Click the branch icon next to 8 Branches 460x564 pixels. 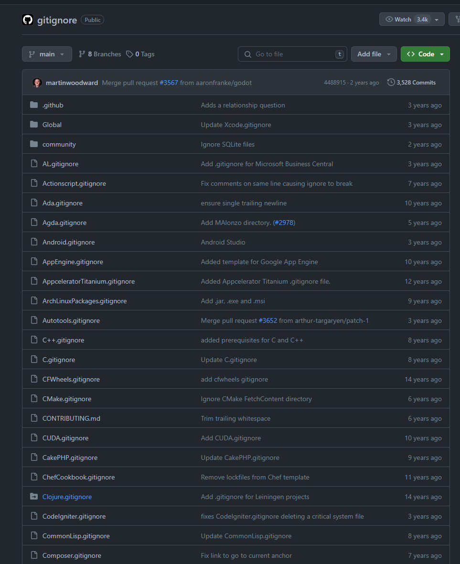(x=82, y=54)
